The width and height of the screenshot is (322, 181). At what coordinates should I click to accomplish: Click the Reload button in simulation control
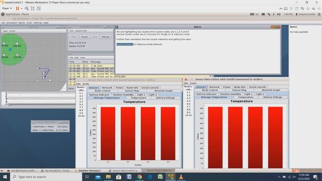[105, 37]
